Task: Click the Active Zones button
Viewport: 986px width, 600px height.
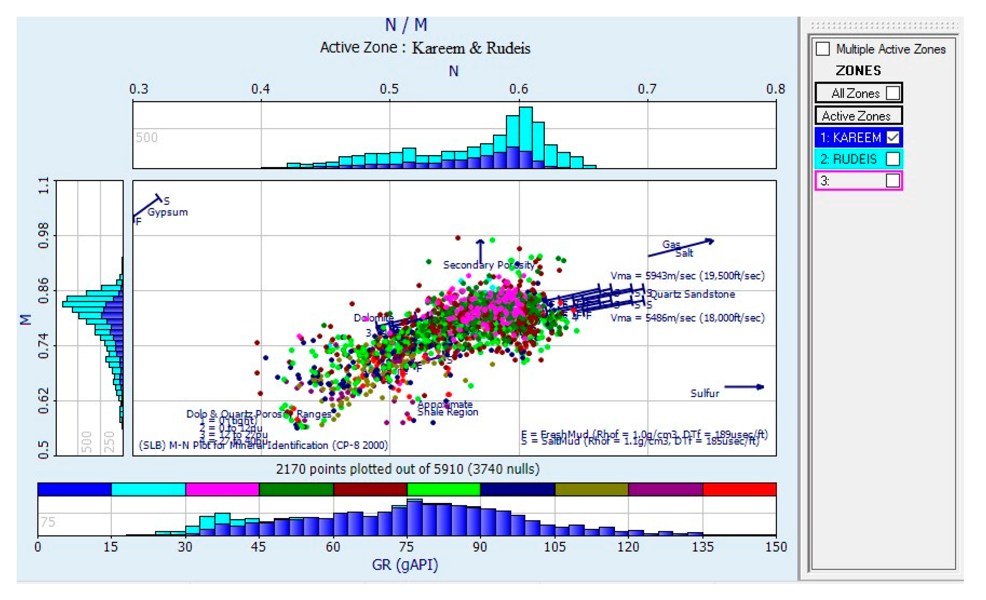Action: (858, 116)
